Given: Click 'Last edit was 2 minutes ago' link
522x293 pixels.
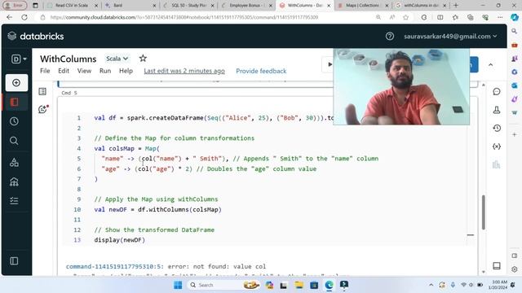Looking at the screenshot, I should point(184,71).
